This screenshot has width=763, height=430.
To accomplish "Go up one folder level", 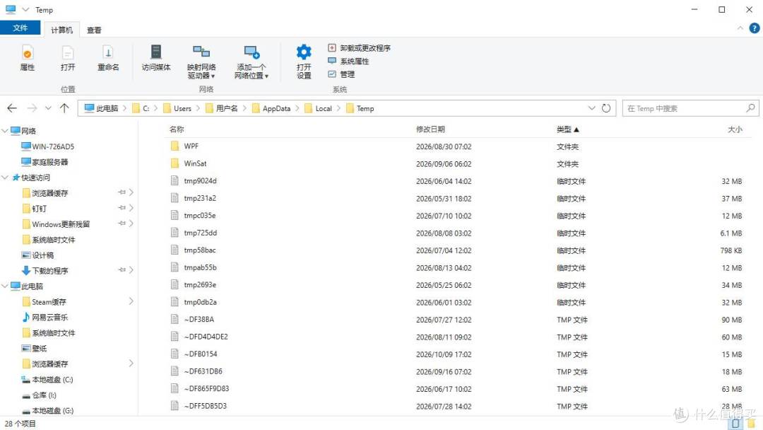I will tap(64, 108).
